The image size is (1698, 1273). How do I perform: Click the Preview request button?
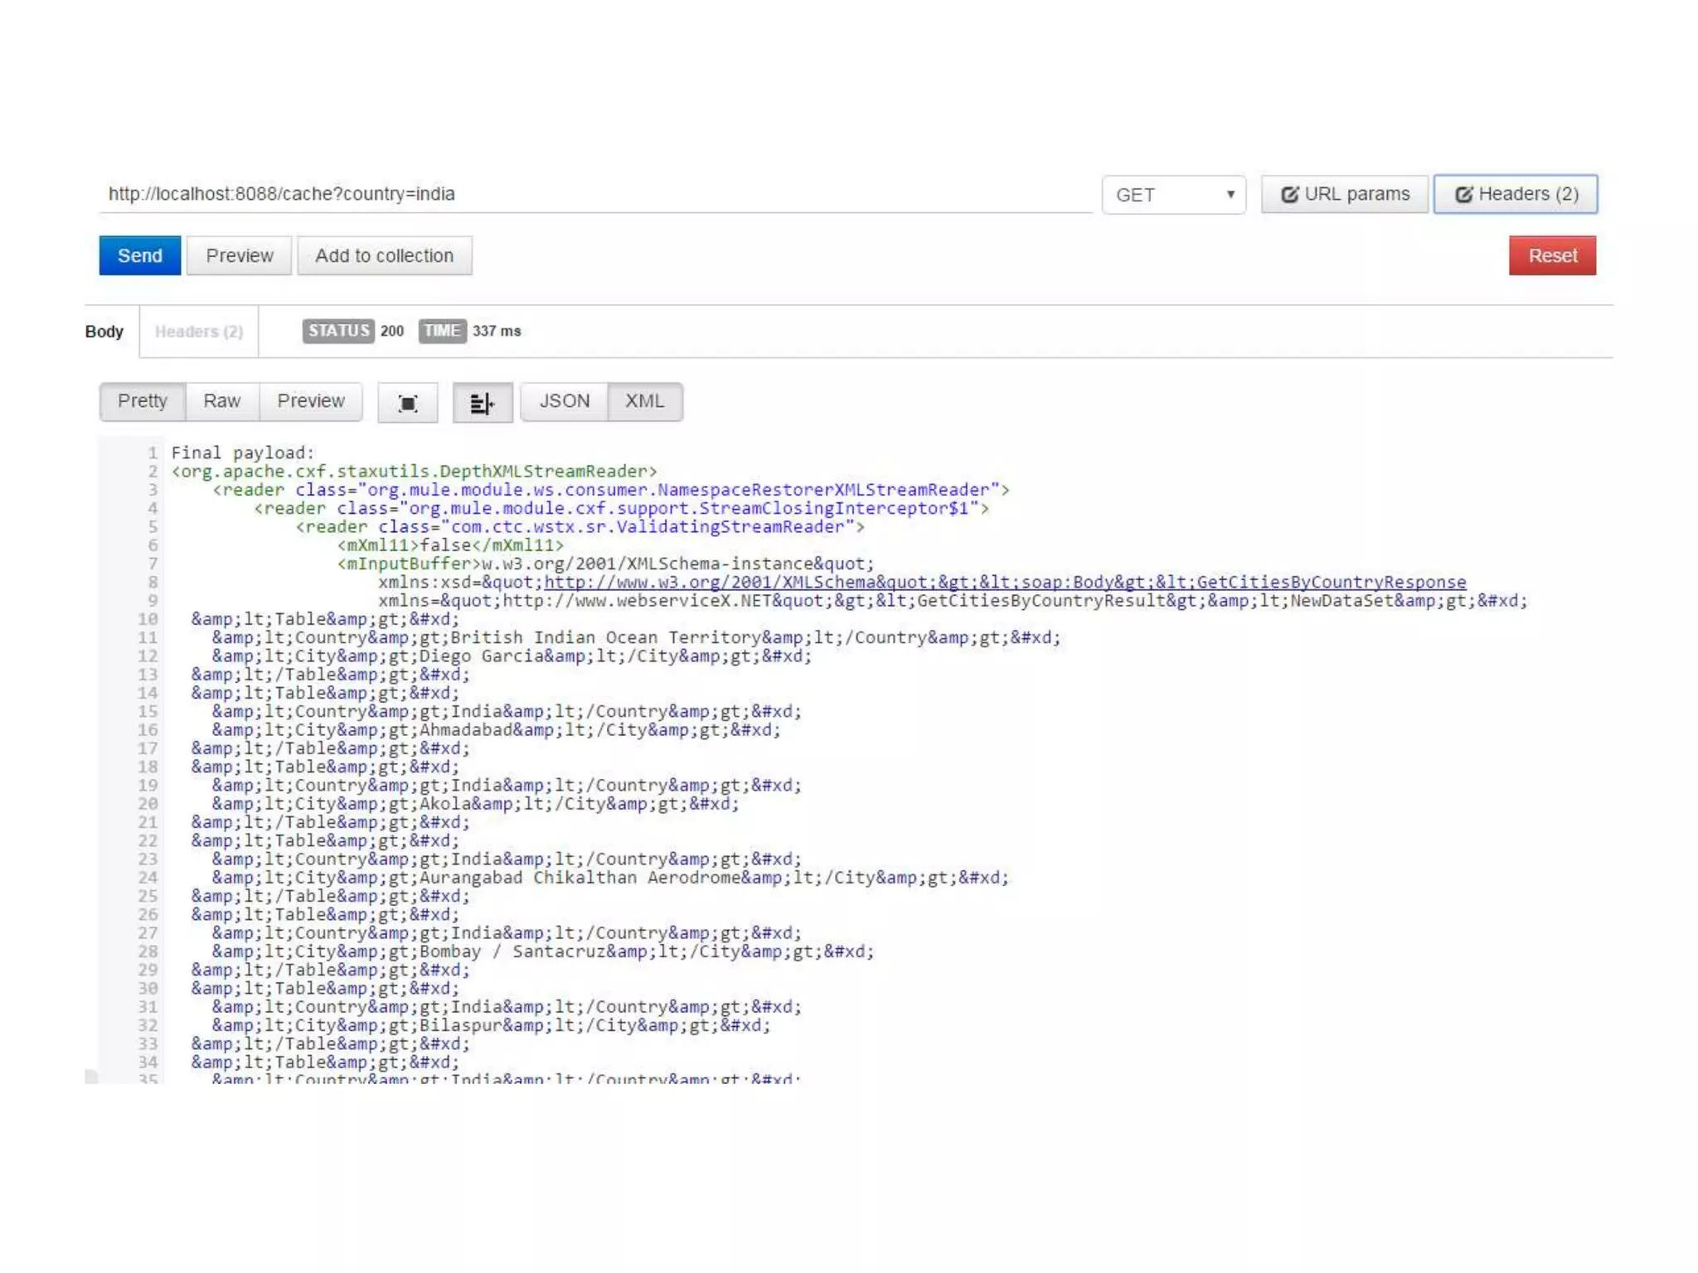tap(239, 255)
